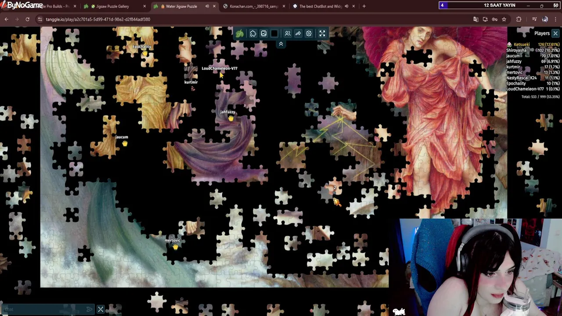The height and width of the screenshot is (316, 562).
Task: Bookmark this page with star icon
Action: 504,19
